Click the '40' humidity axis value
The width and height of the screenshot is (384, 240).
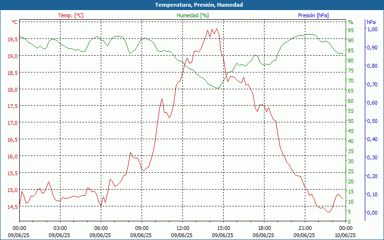click(x=351, y=141)
